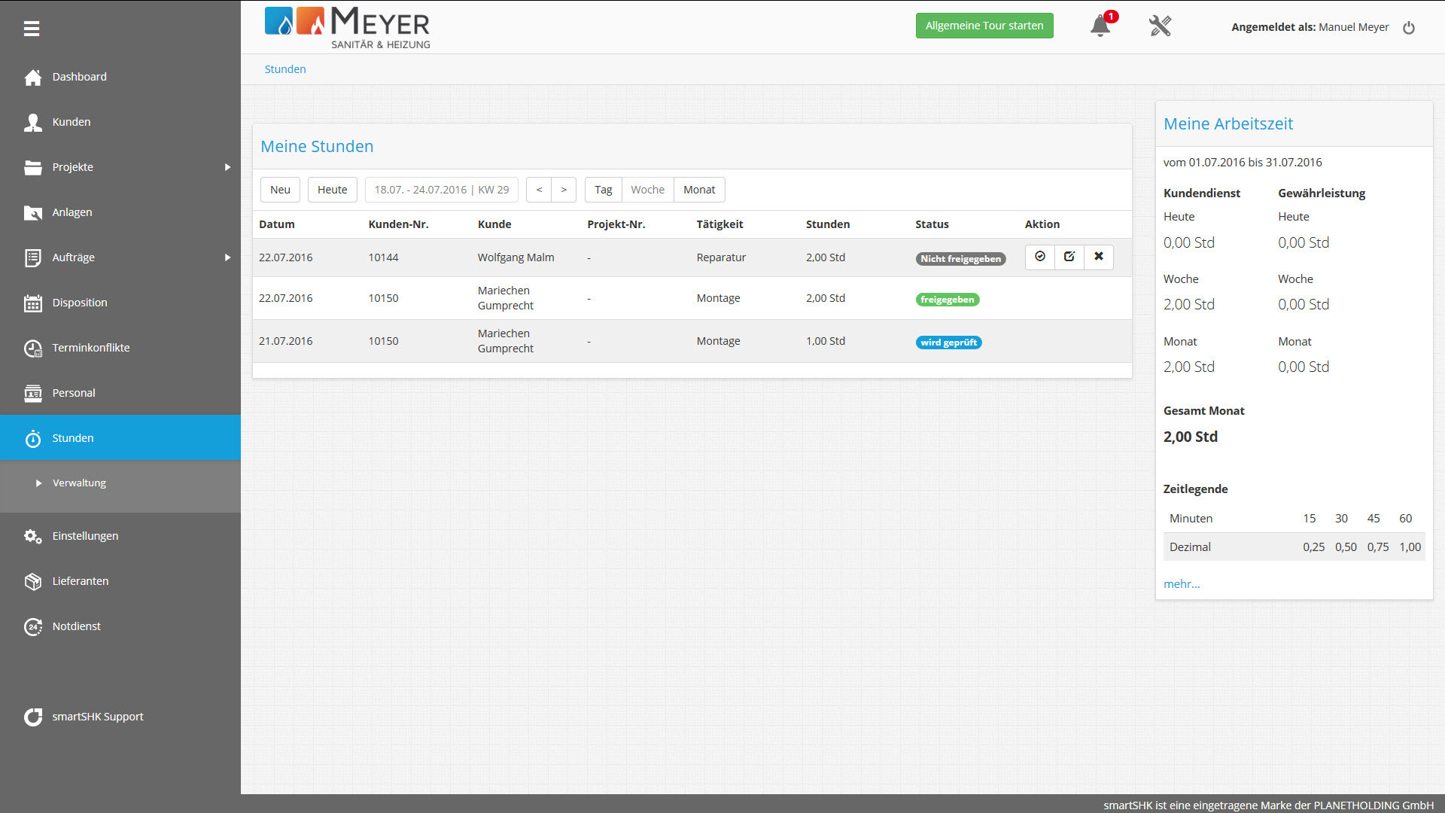Switch to Woche view
Image resolution: width=1445 pixels, height=813 pixels.
[648, 190]
